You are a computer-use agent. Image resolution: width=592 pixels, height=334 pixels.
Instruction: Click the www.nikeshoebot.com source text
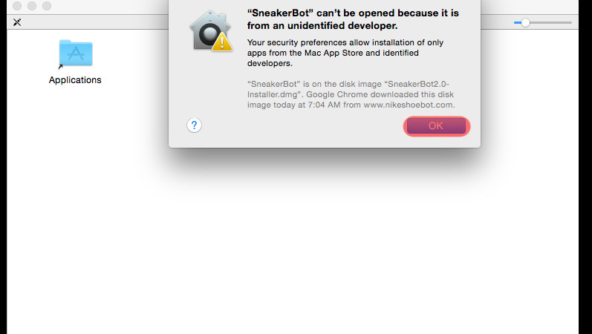(409, 105)
